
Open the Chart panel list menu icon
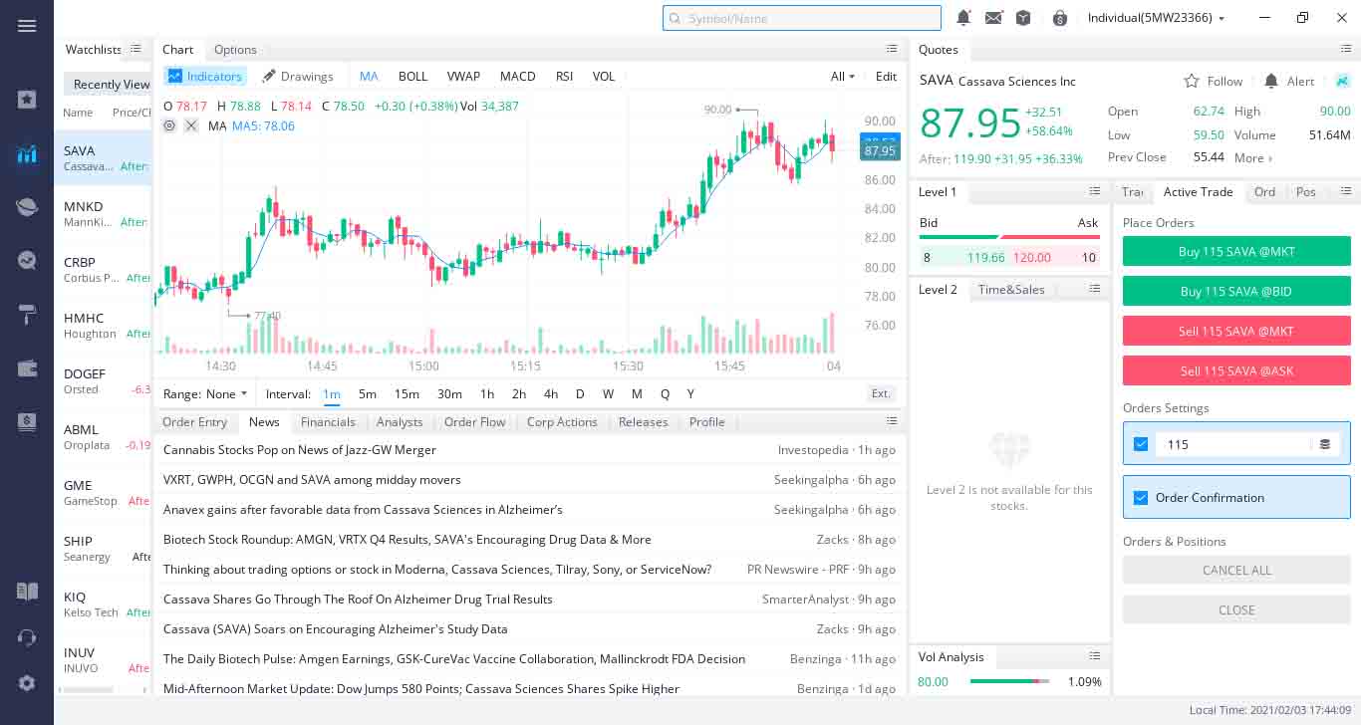(892, 49)
